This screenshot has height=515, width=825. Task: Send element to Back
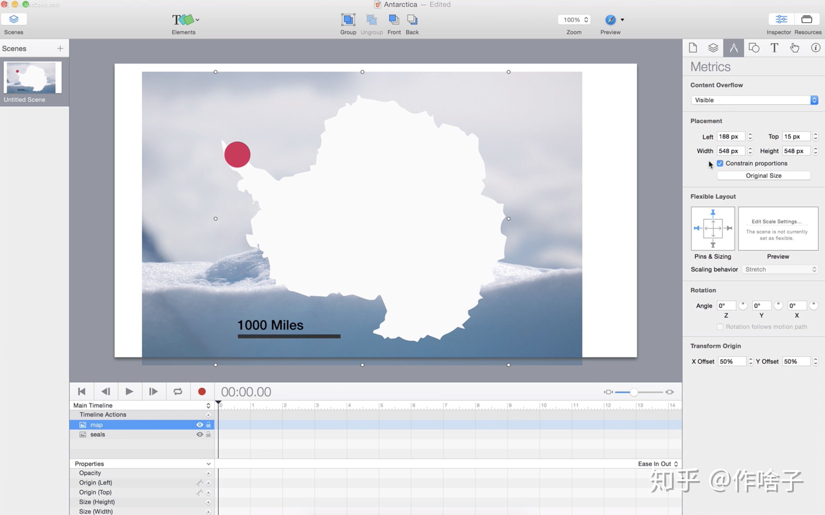412,20
